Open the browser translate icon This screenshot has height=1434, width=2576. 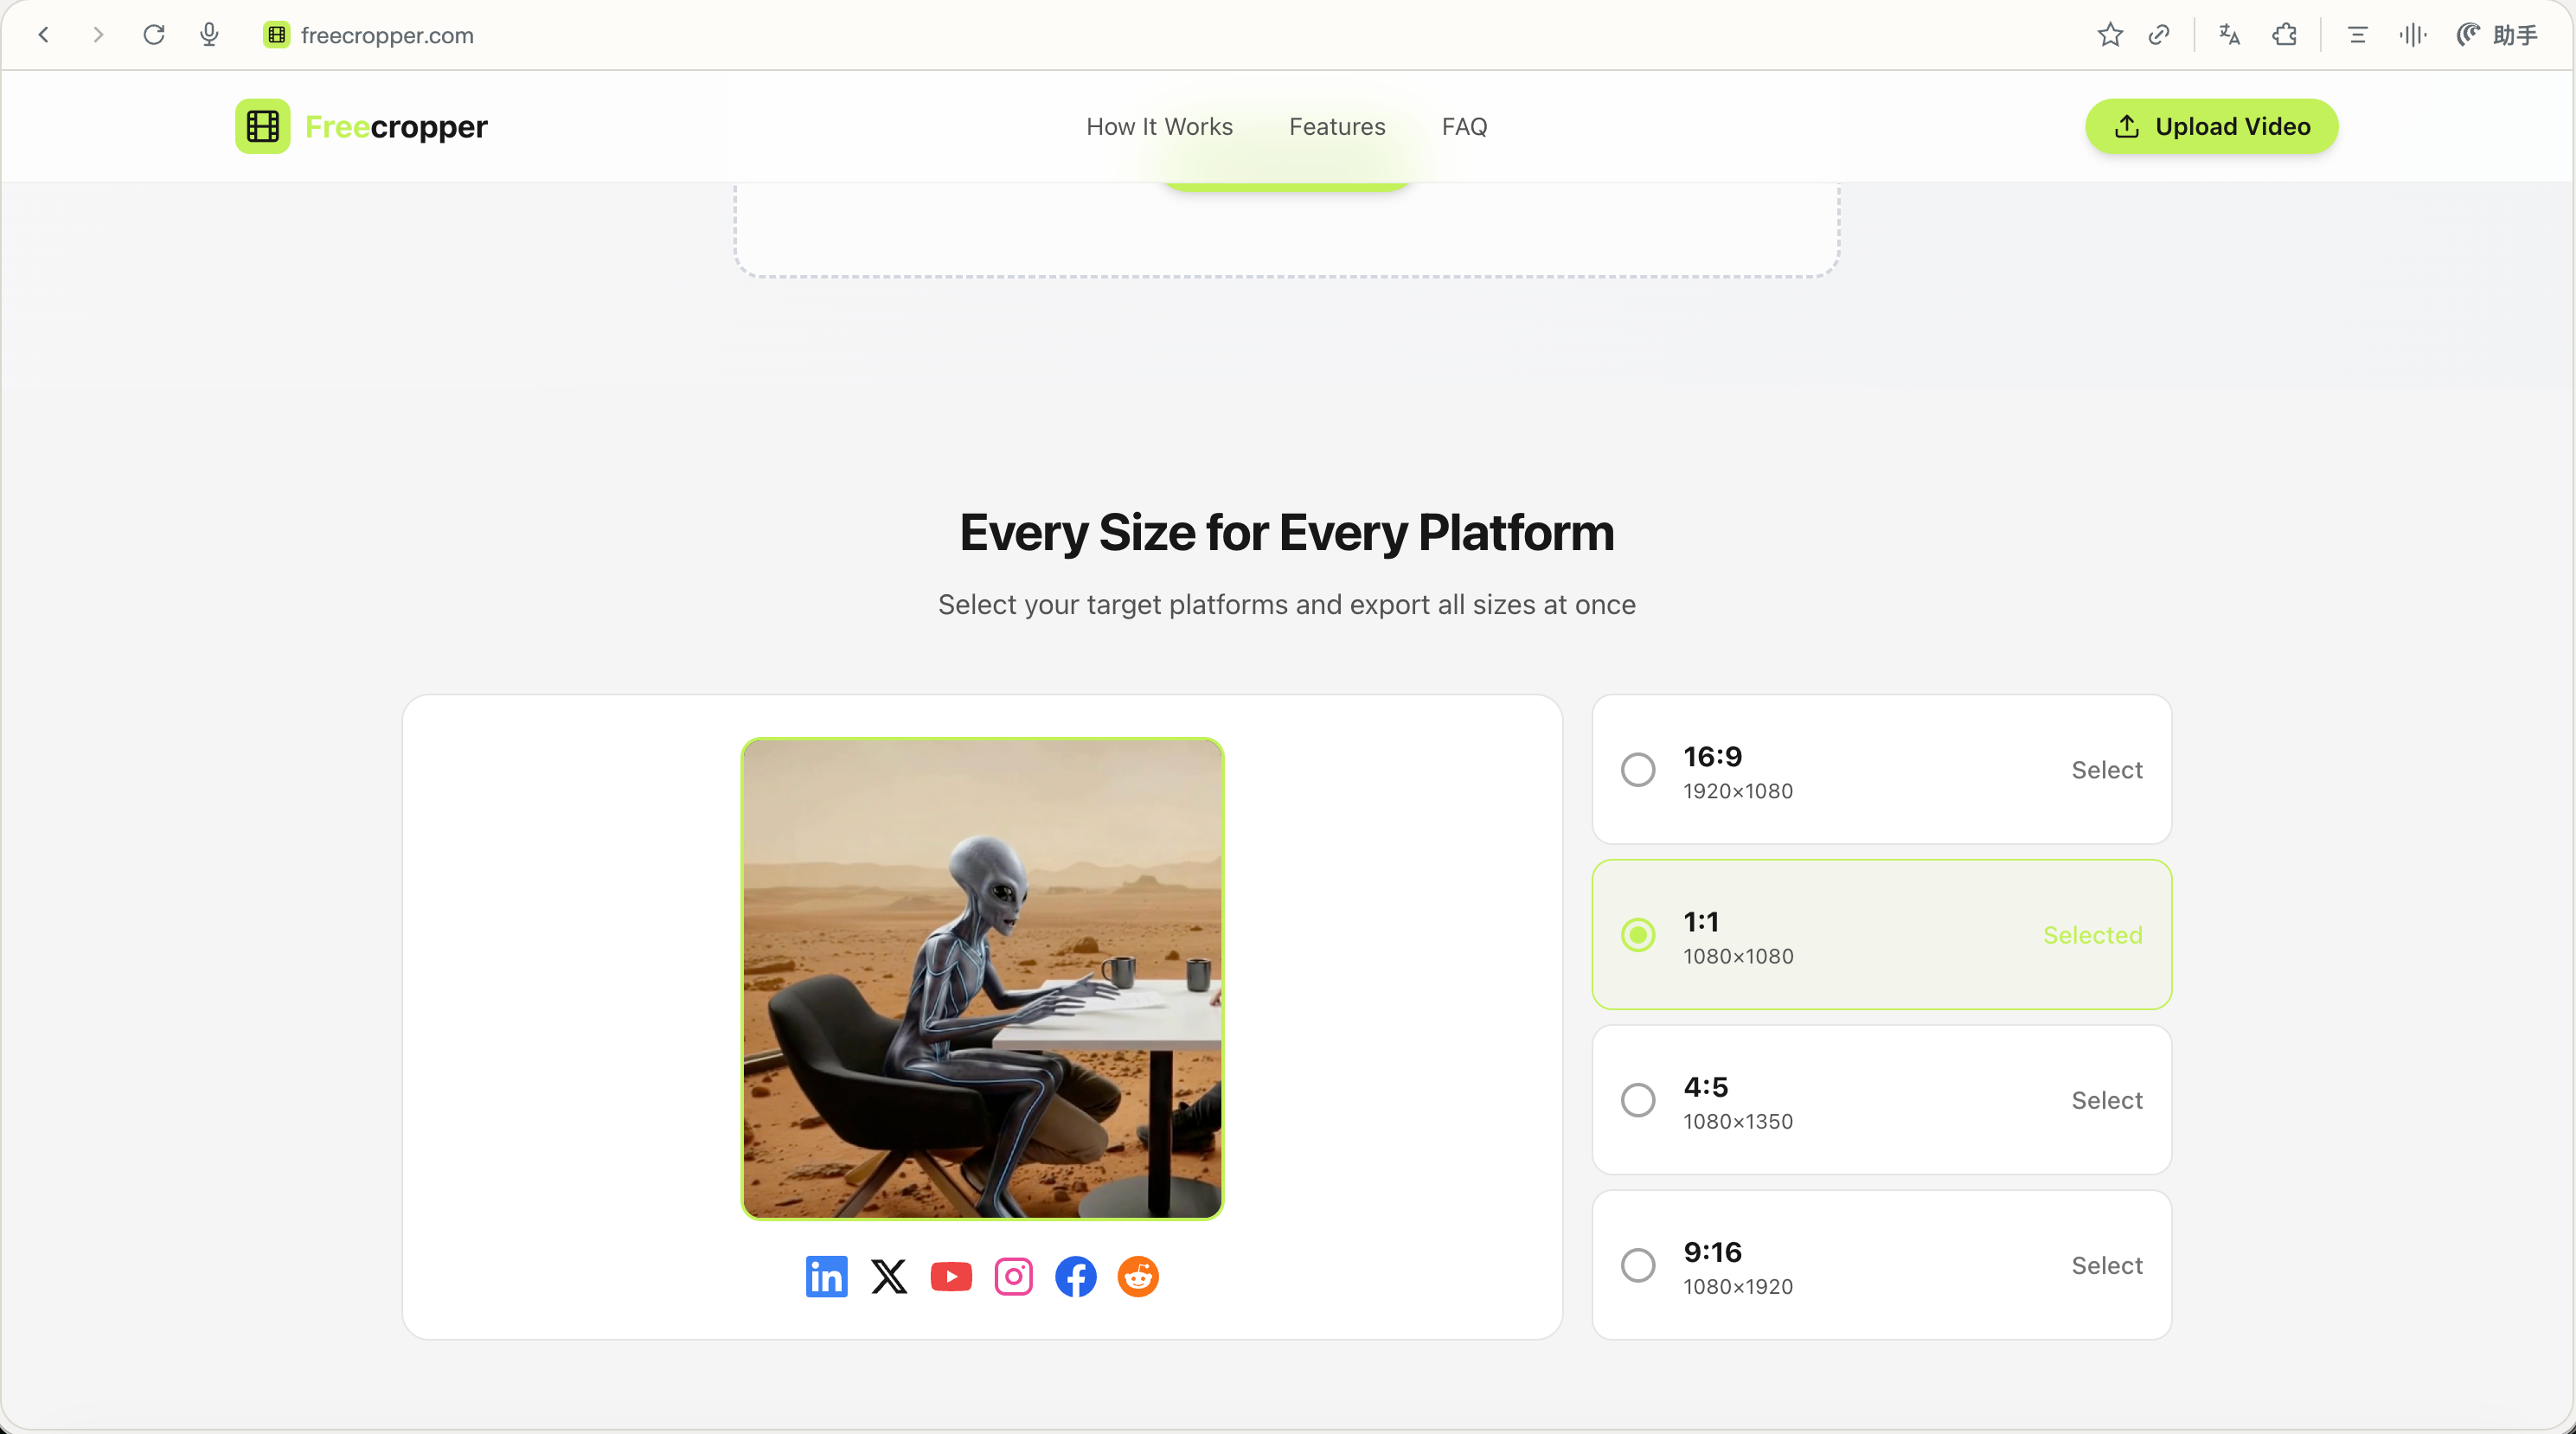(2229, 35)
